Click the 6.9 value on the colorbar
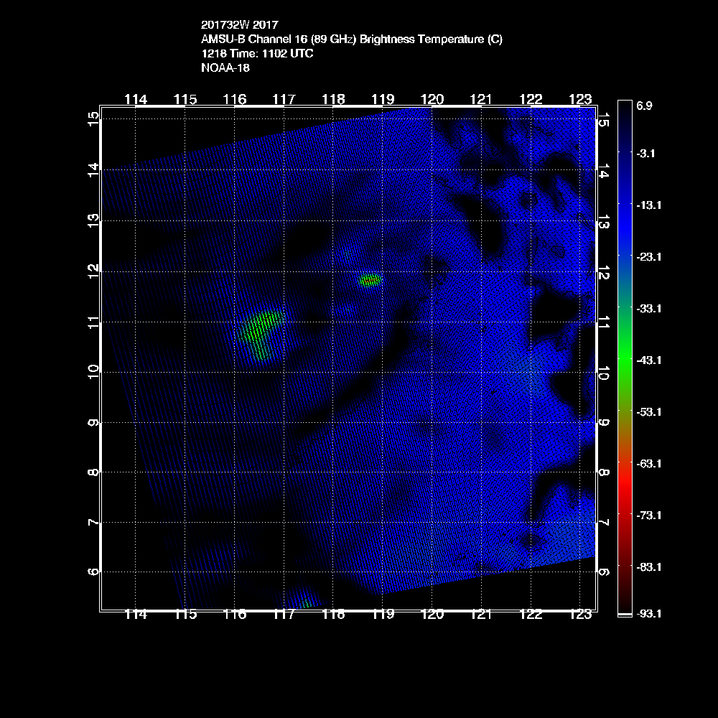The height and width of the screenshot is (718, 718). [x=644, y=106]
